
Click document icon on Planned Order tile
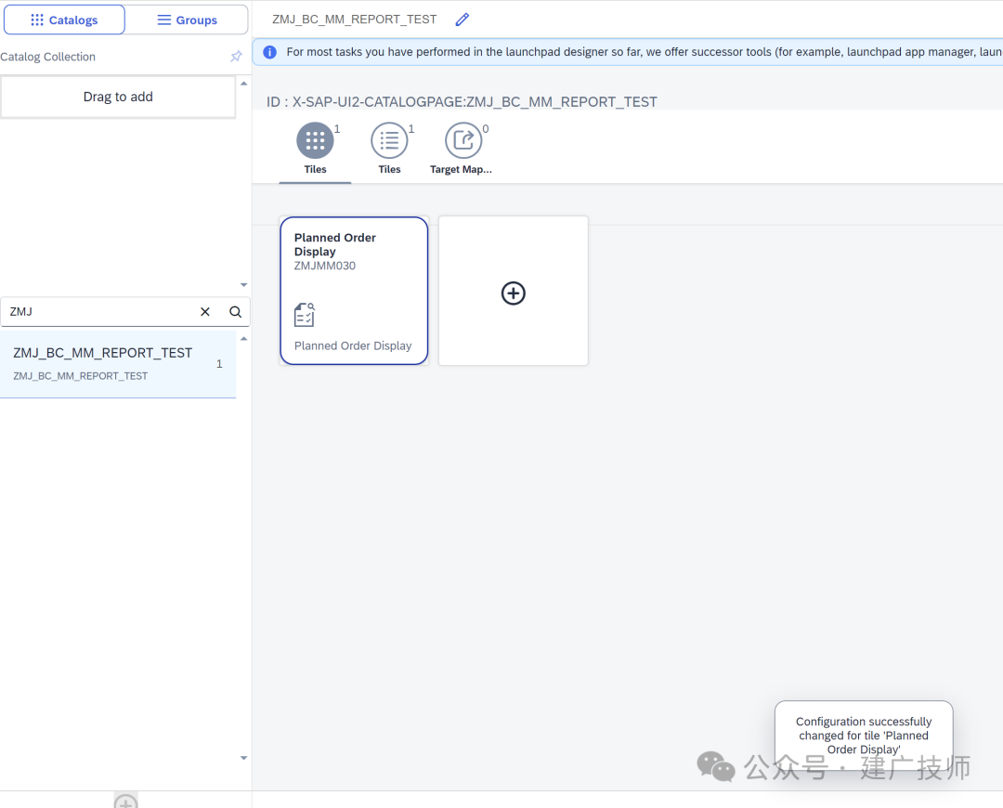305,315
